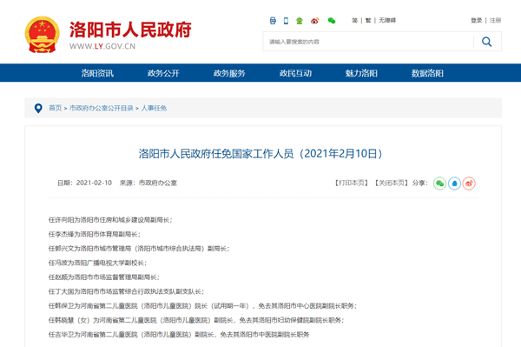
Task: Click the line about 任吉华卫 副院长
Action: click(179, 334)
